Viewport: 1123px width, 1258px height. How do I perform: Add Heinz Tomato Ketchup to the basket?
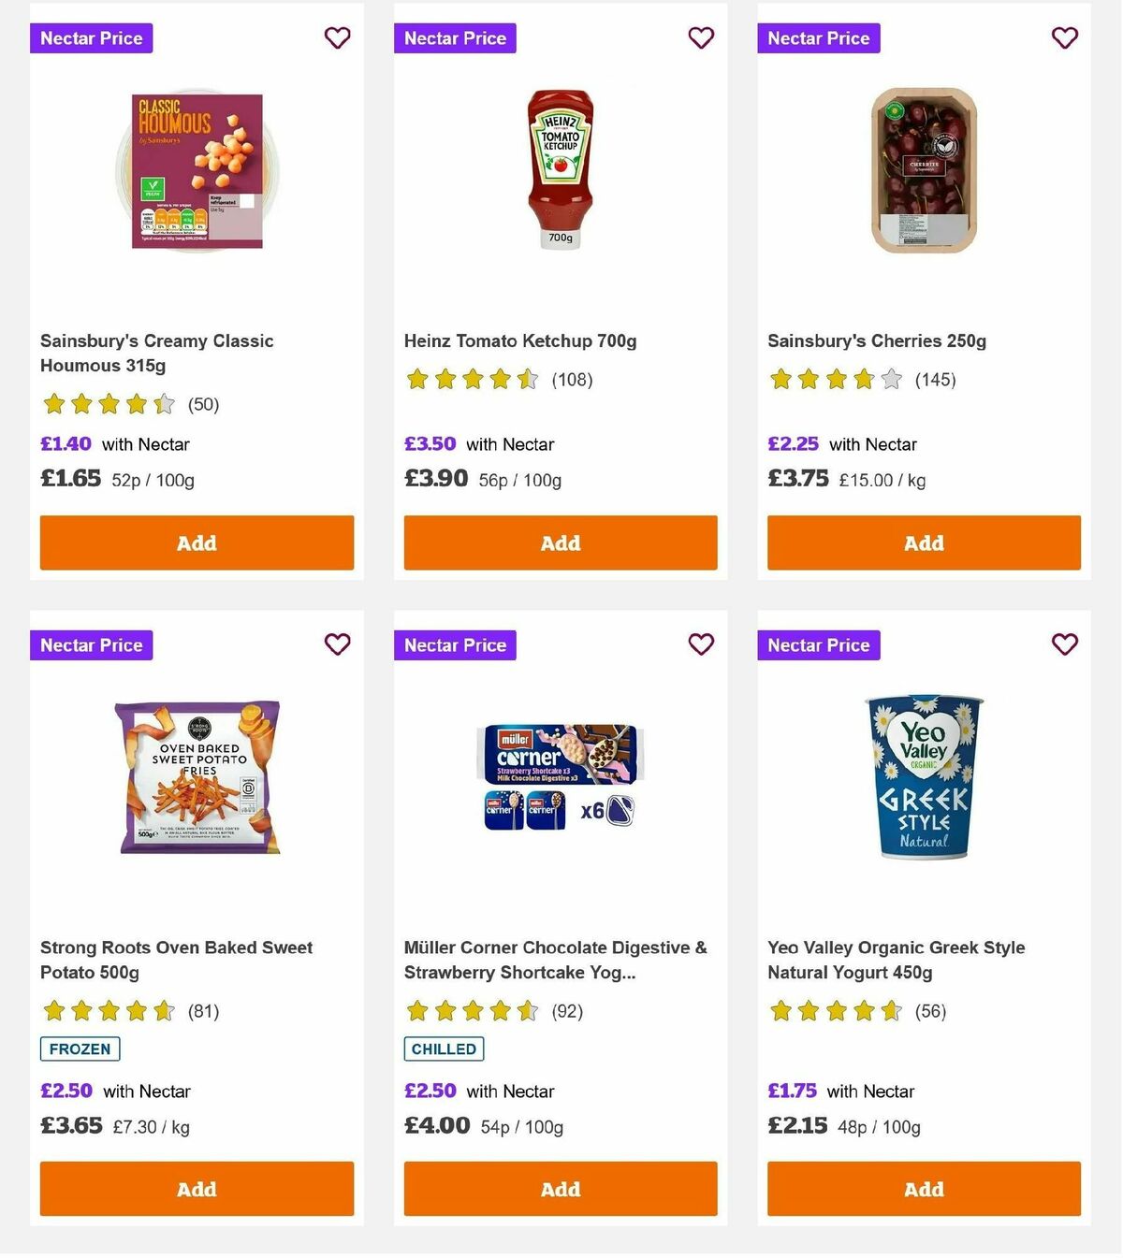pos(560,542)
